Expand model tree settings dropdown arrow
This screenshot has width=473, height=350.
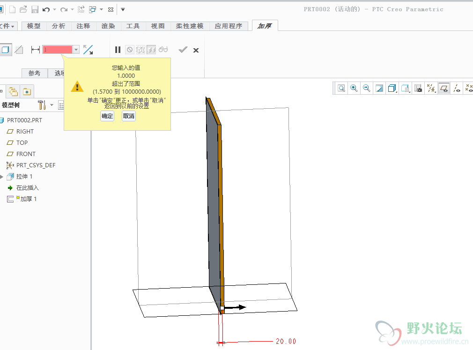(x=52, y=105)
